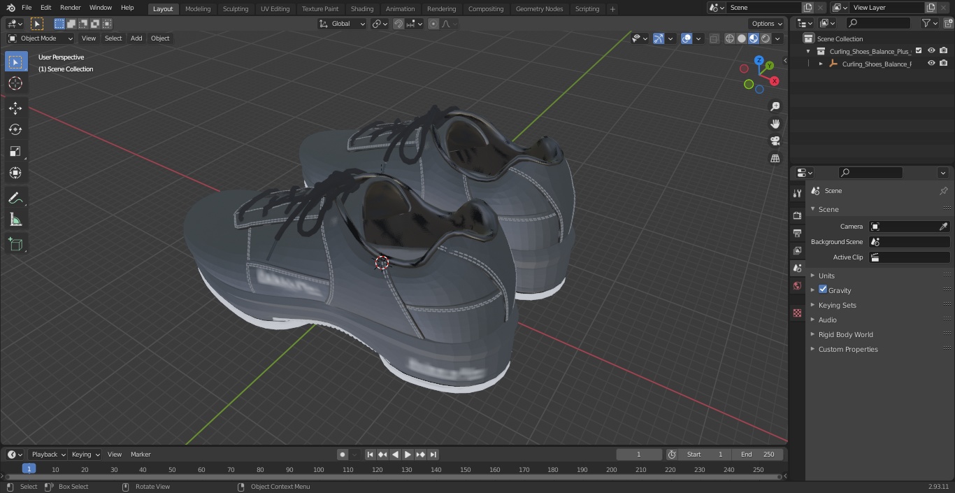Open the Texture properties tab
The height and width of the screenshot is (493, 955).
(797, 313)
